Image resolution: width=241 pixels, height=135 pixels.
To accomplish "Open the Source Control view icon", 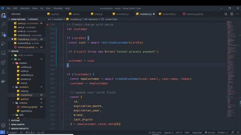I will tap(3, 34).
